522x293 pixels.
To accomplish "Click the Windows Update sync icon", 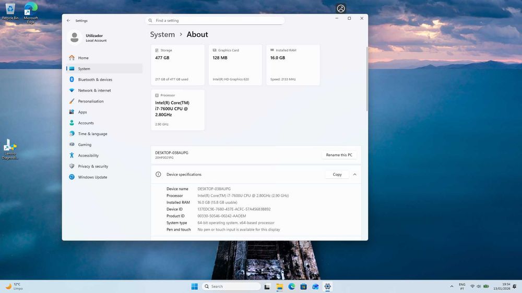I will [72, 177].
